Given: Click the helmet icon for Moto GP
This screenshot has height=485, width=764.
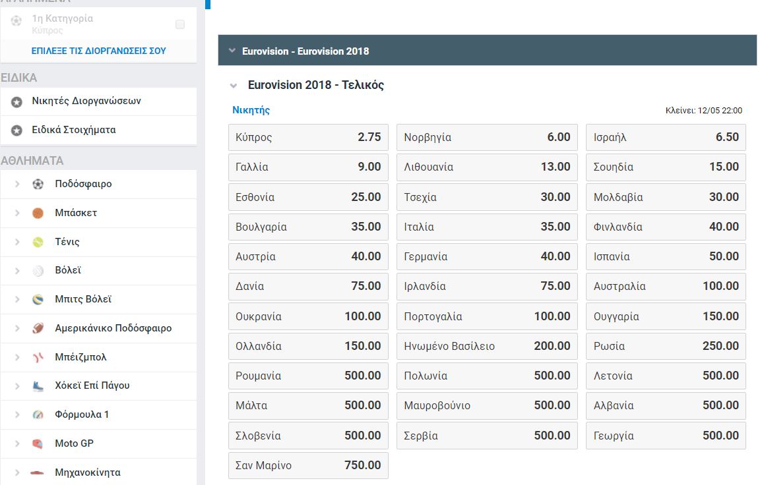Looking at the screenshot, I should 38,443.
